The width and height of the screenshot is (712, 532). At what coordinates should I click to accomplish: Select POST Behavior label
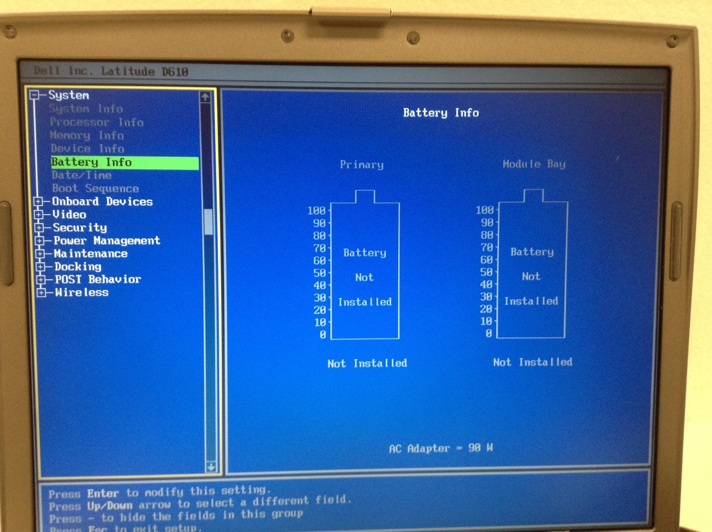tap(98, 280)
